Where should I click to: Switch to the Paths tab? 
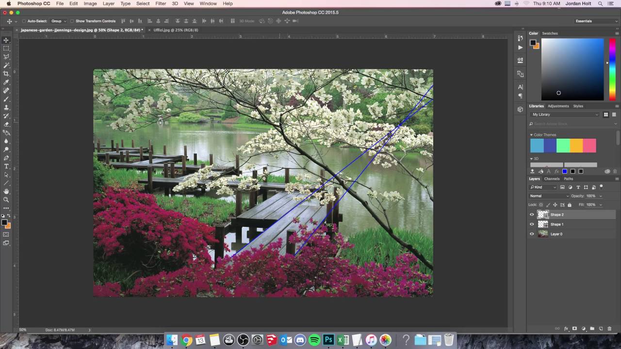point(568,179)
